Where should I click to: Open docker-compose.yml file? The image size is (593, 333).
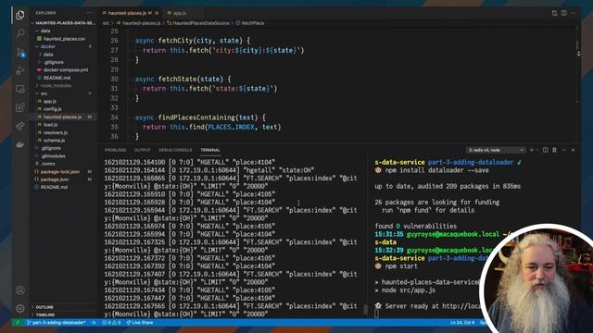tap(66, 70)
